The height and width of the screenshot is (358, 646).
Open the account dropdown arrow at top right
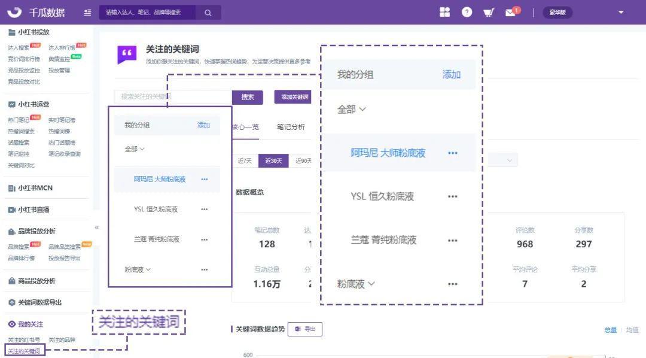(620, 12)
